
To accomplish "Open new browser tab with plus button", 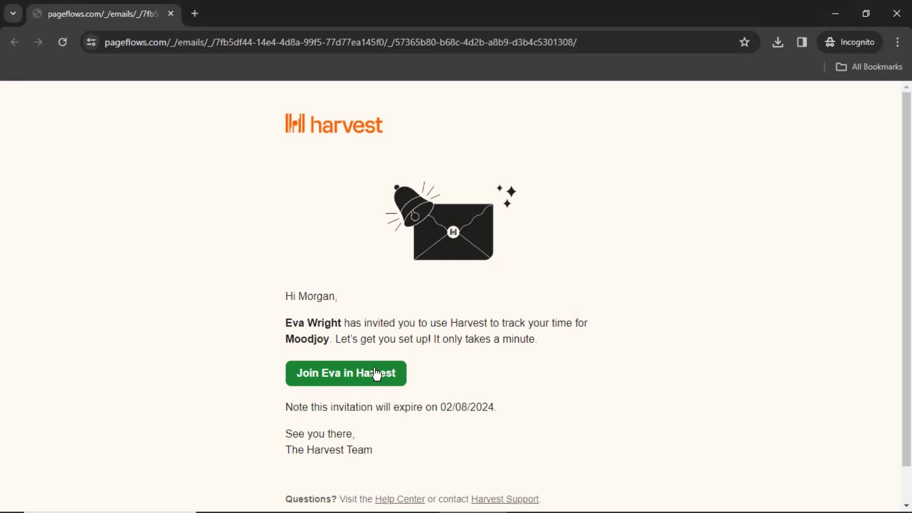I will (x=194, y=14).
